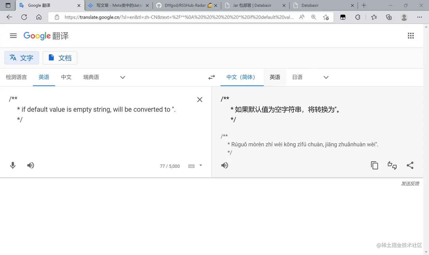Image resolution: width=429 pixels, height=255 pixels.
Task: Choose 检测语言 as source language
Action: [x=16, y=77]
